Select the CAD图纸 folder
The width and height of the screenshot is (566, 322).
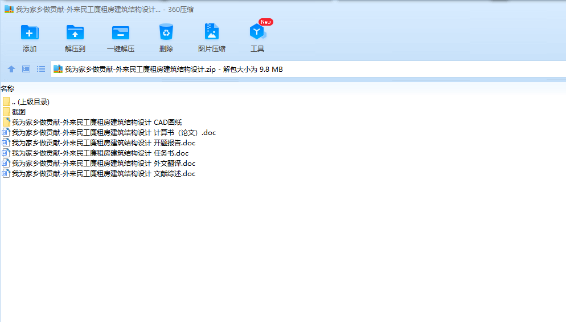tap(92, 123)
